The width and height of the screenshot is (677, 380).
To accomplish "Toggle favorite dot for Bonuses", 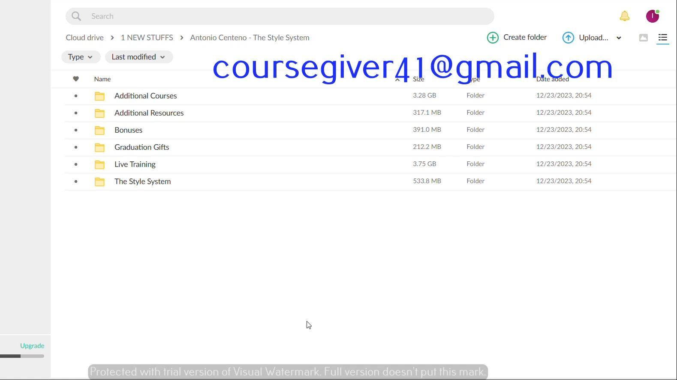I will tap(76, 130).
